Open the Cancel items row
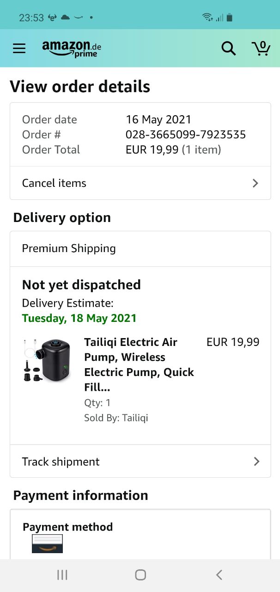Viewport: 280px width, 592px height. (140, 183)
